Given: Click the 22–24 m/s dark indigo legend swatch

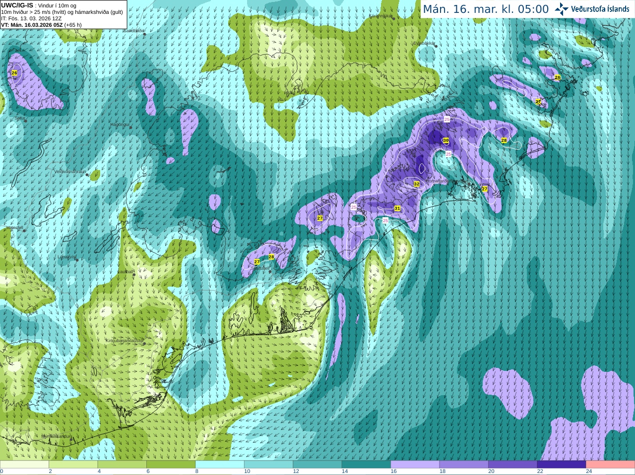Looking at the screenshot, I should [x=562, y=465].
